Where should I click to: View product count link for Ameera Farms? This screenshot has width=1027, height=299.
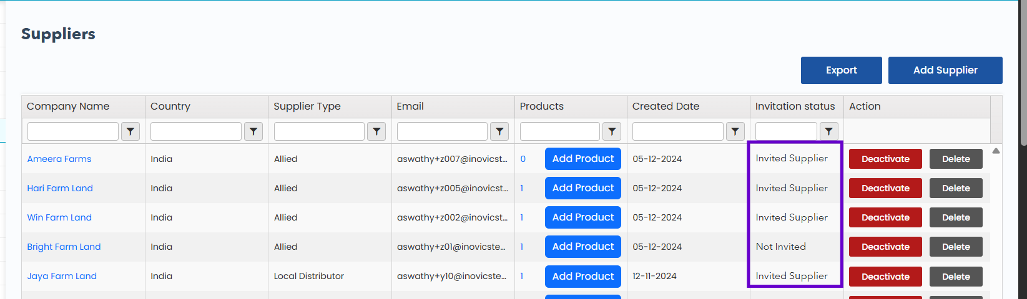tap(523, 159)
